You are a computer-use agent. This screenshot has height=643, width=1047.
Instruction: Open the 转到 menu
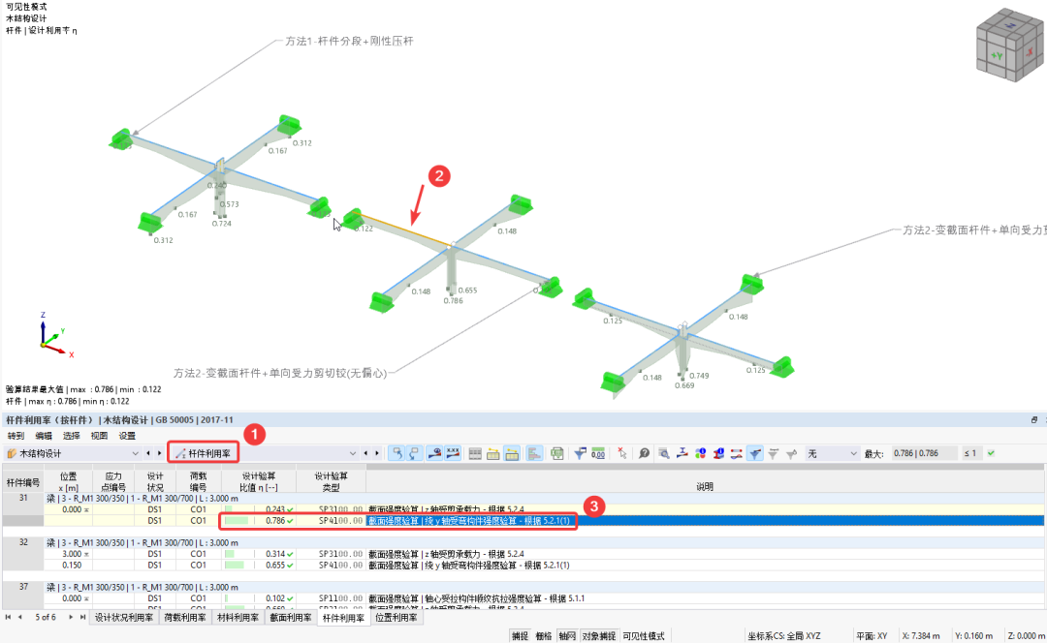click(x=16, y=436)
